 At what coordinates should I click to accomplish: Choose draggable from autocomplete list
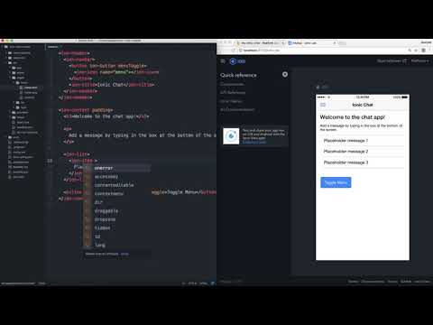click(117, 211)
